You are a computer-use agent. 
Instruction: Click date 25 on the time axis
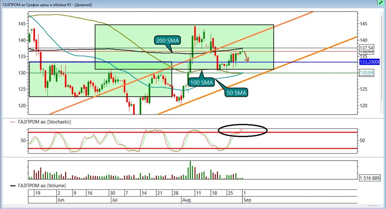point(230,193)
